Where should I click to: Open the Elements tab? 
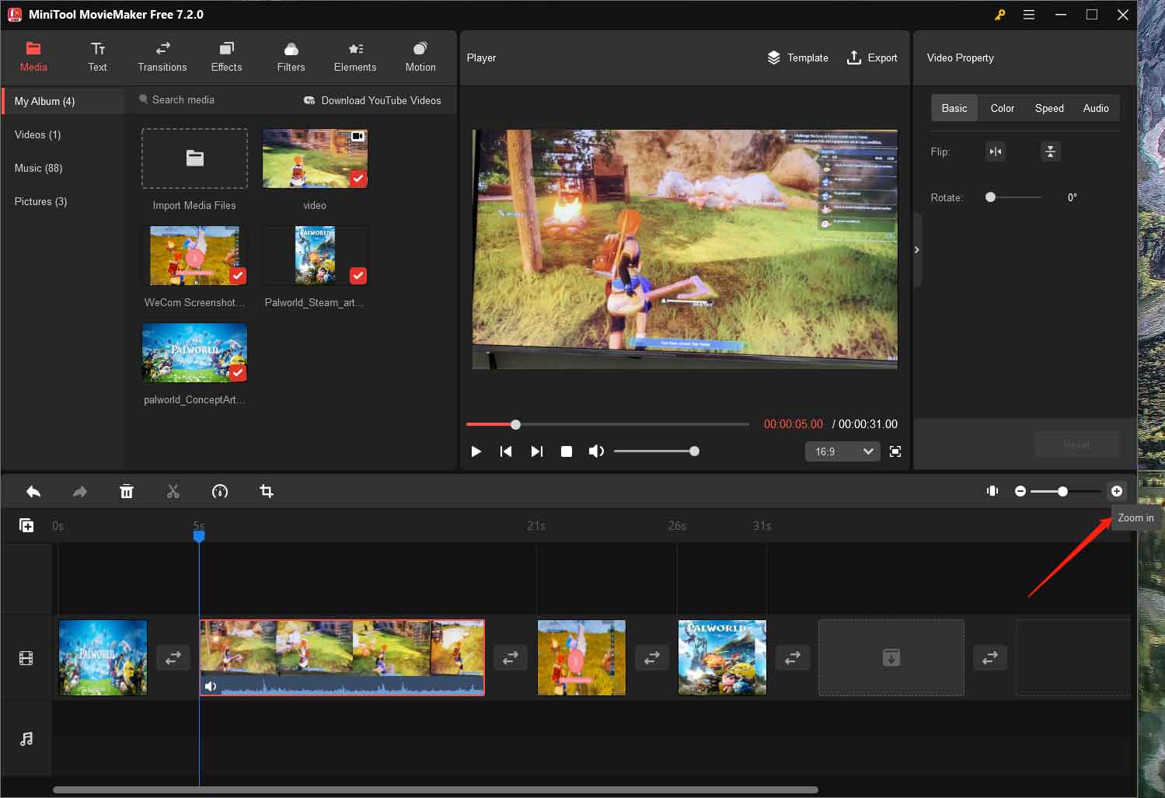click(355, 57)
